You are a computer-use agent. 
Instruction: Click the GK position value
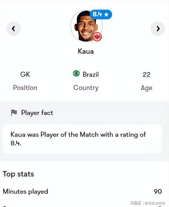[25, 74]
